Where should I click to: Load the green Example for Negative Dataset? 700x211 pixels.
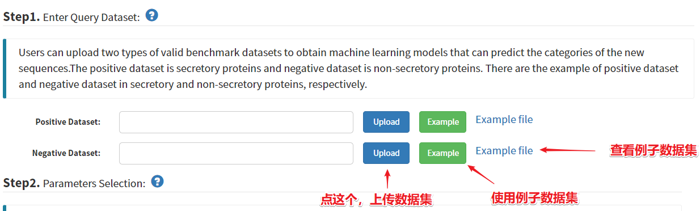[443, 153]
